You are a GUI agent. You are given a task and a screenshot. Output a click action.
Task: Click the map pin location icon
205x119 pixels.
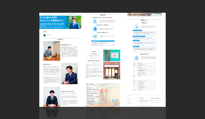[x=95, y=21]
